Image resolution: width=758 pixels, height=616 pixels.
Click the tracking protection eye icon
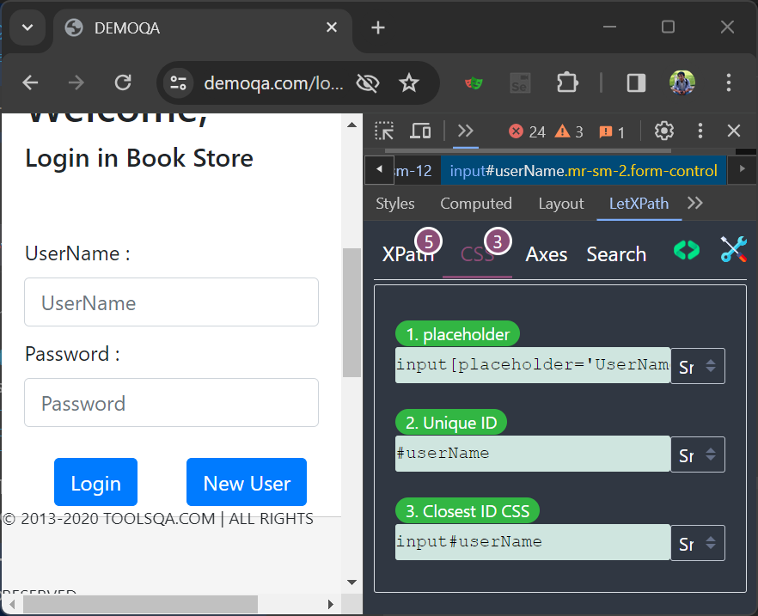pyautogui.click(x=368, y=82)
